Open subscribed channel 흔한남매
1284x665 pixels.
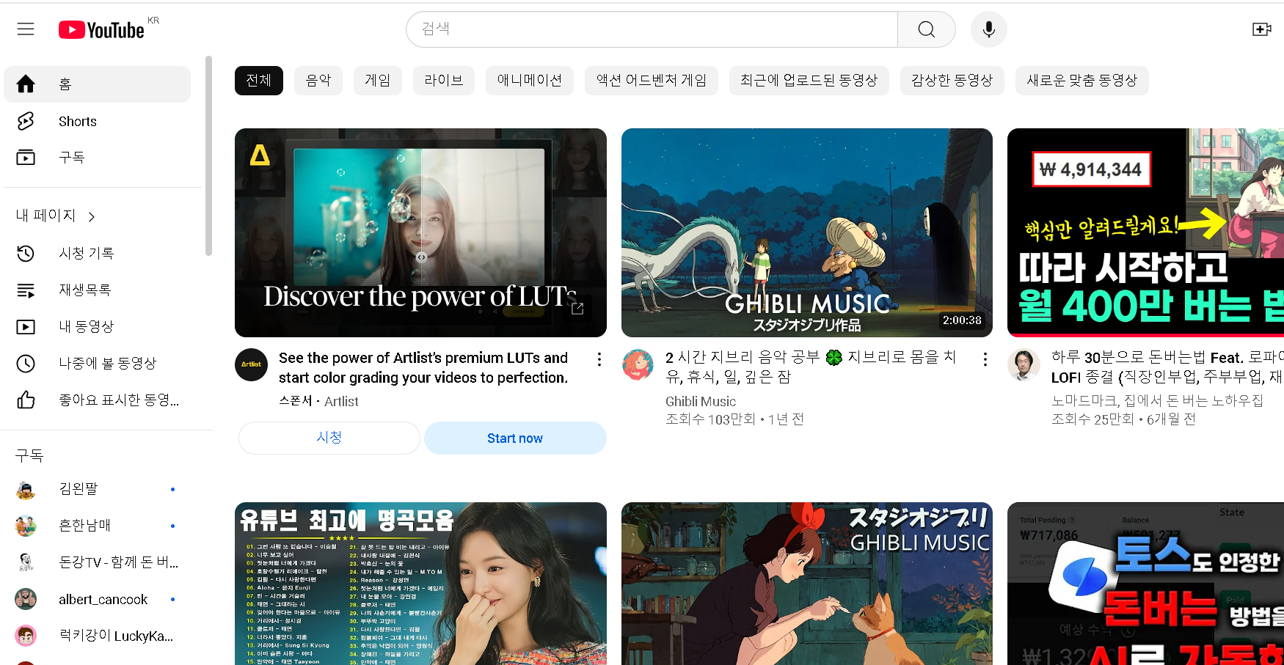click(x=98, y=526)
